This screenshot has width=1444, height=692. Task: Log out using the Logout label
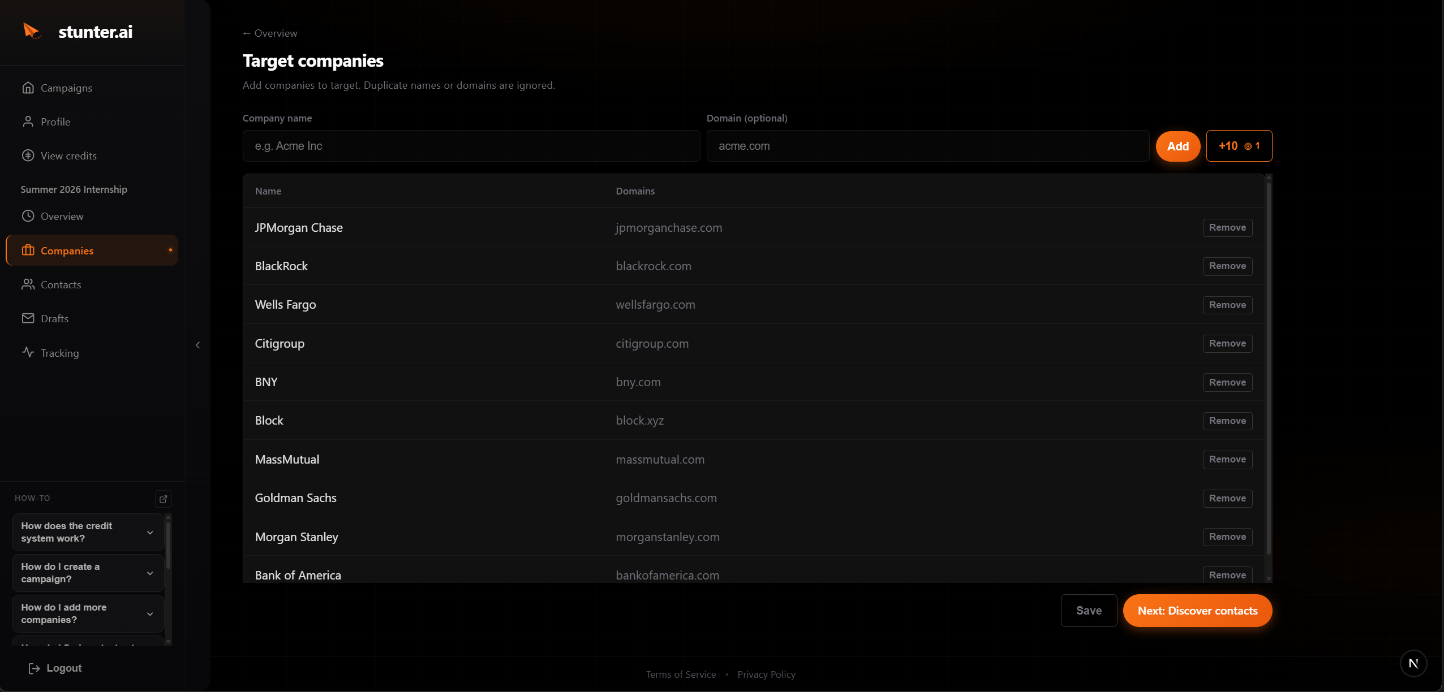tap(64, 668)
